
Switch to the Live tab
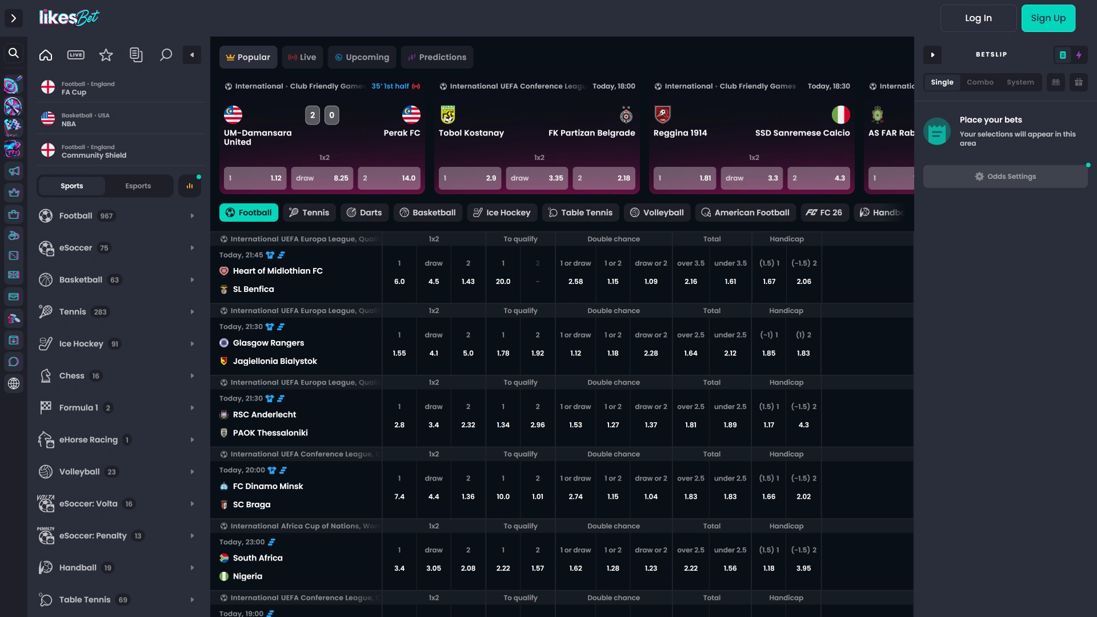tap(302, 57)
